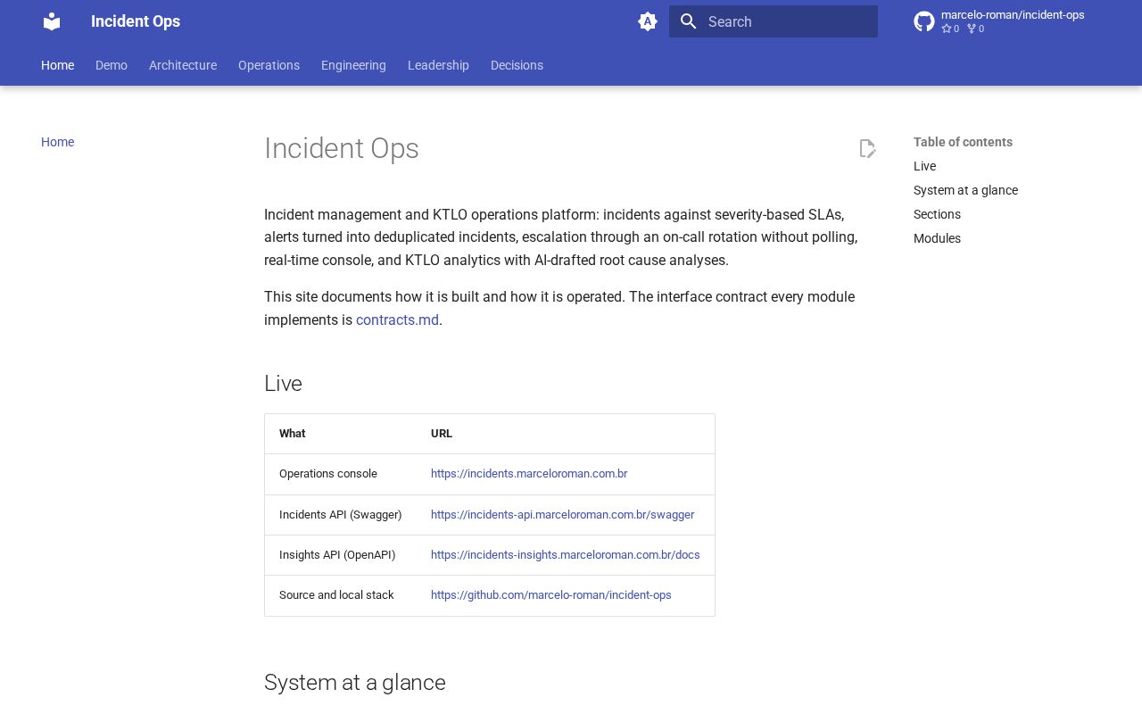Click the Incident Ops book logo icon
The image size is (1142, 714).
52,21
